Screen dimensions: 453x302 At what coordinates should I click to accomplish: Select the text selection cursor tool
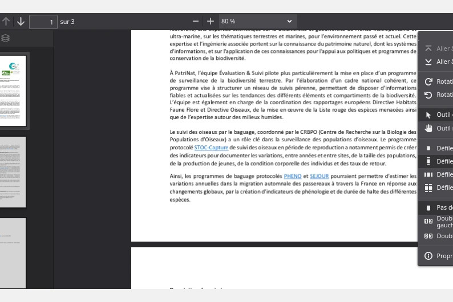tap(436, 115)
